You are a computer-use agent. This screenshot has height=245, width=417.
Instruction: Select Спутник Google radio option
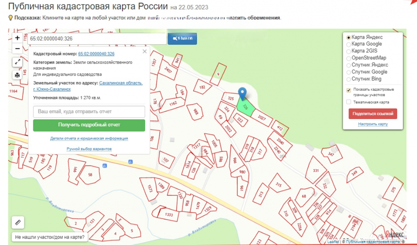coord(349,72)
